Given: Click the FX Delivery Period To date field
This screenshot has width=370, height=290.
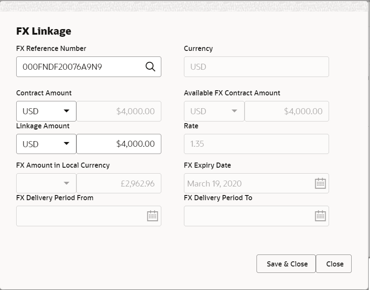Looking at the screenshot, I should point(248,216).
